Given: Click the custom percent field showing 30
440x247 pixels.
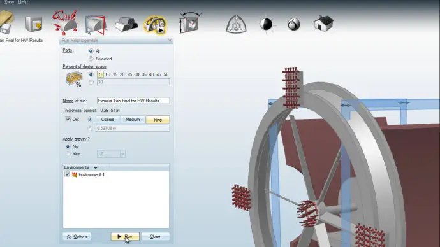Looking at the screenshot, I should [133, 81].
